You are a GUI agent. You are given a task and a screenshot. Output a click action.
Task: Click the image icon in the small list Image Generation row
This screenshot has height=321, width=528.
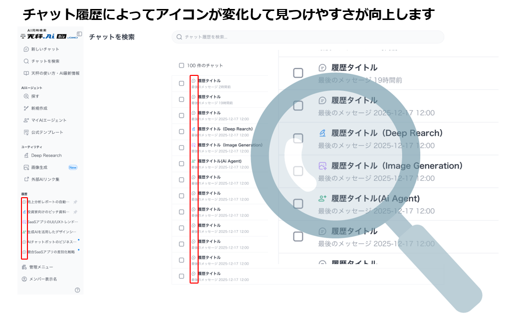[194, 145]
